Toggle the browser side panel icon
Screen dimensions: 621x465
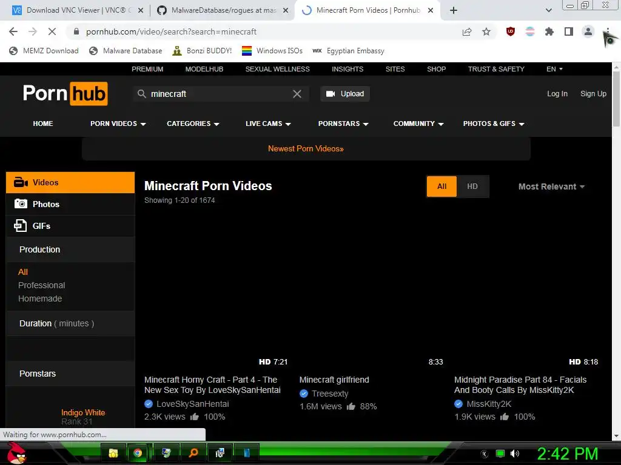click(x=569, y=31)
